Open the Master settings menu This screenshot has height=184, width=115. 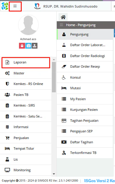26,73
